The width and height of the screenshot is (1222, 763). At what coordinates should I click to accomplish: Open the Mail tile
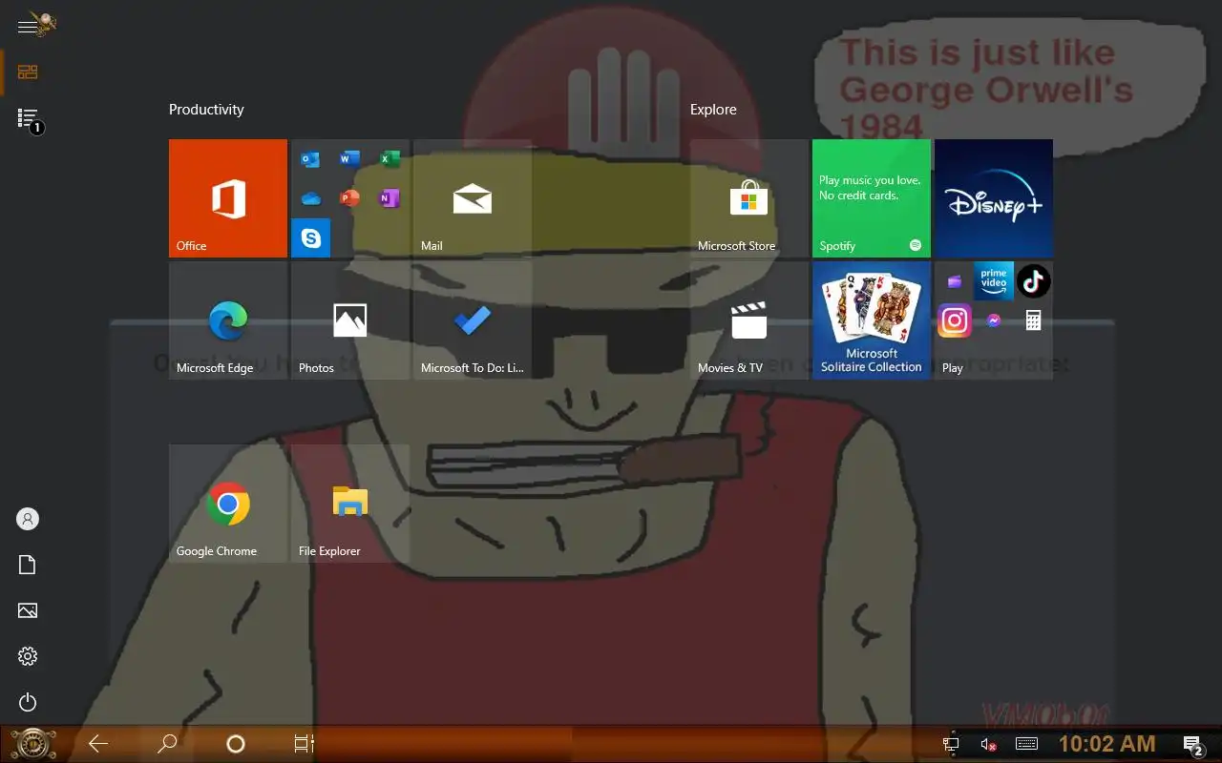473,198
